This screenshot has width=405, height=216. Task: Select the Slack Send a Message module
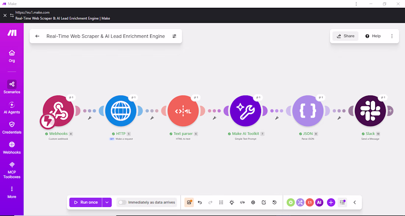[370, 111]
